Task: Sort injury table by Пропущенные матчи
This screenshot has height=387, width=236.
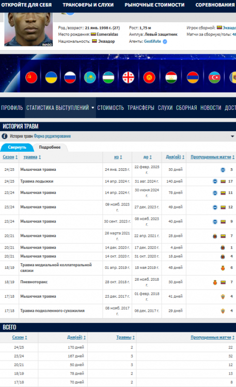Action: tap(213, 157)
